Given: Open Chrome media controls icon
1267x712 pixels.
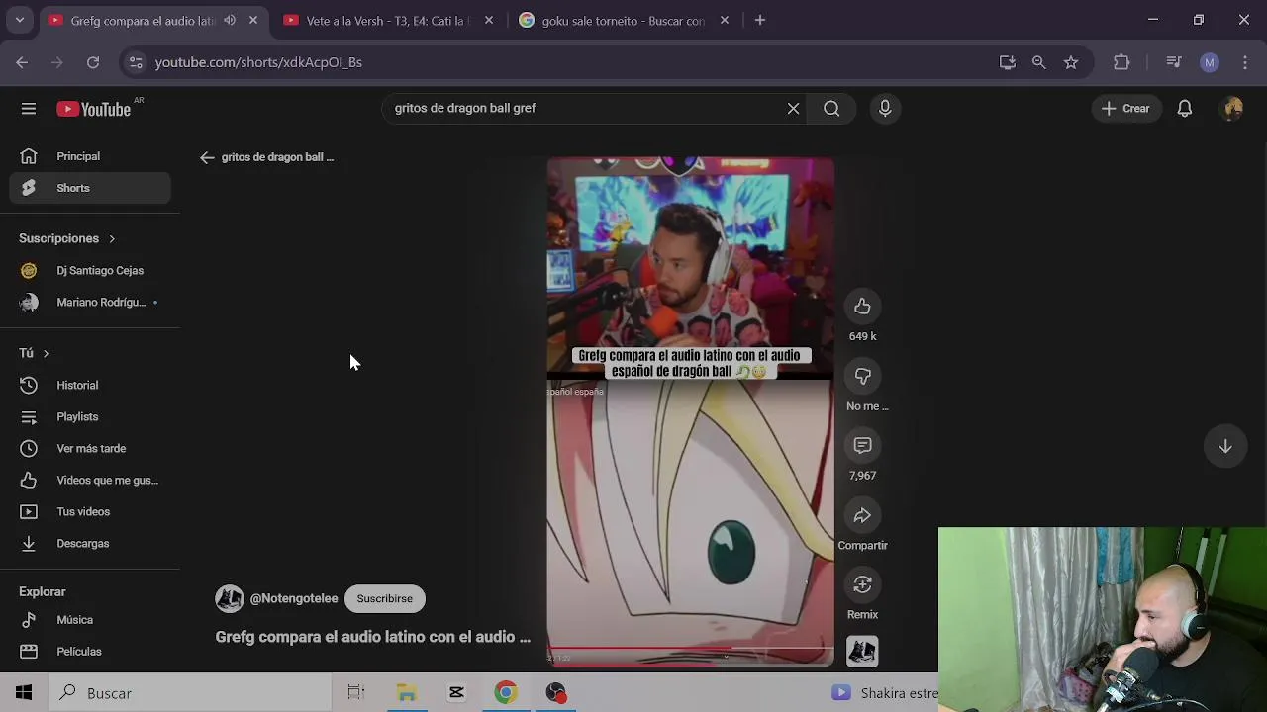Looking at the screenshot, I should pos(1174,62).
